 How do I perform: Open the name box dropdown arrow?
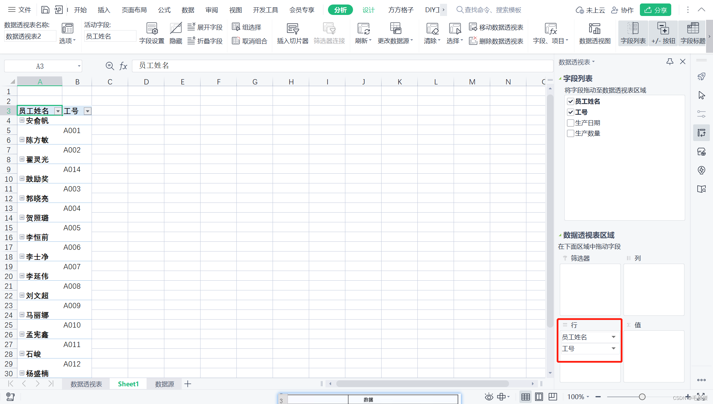[x=79, y=66]
